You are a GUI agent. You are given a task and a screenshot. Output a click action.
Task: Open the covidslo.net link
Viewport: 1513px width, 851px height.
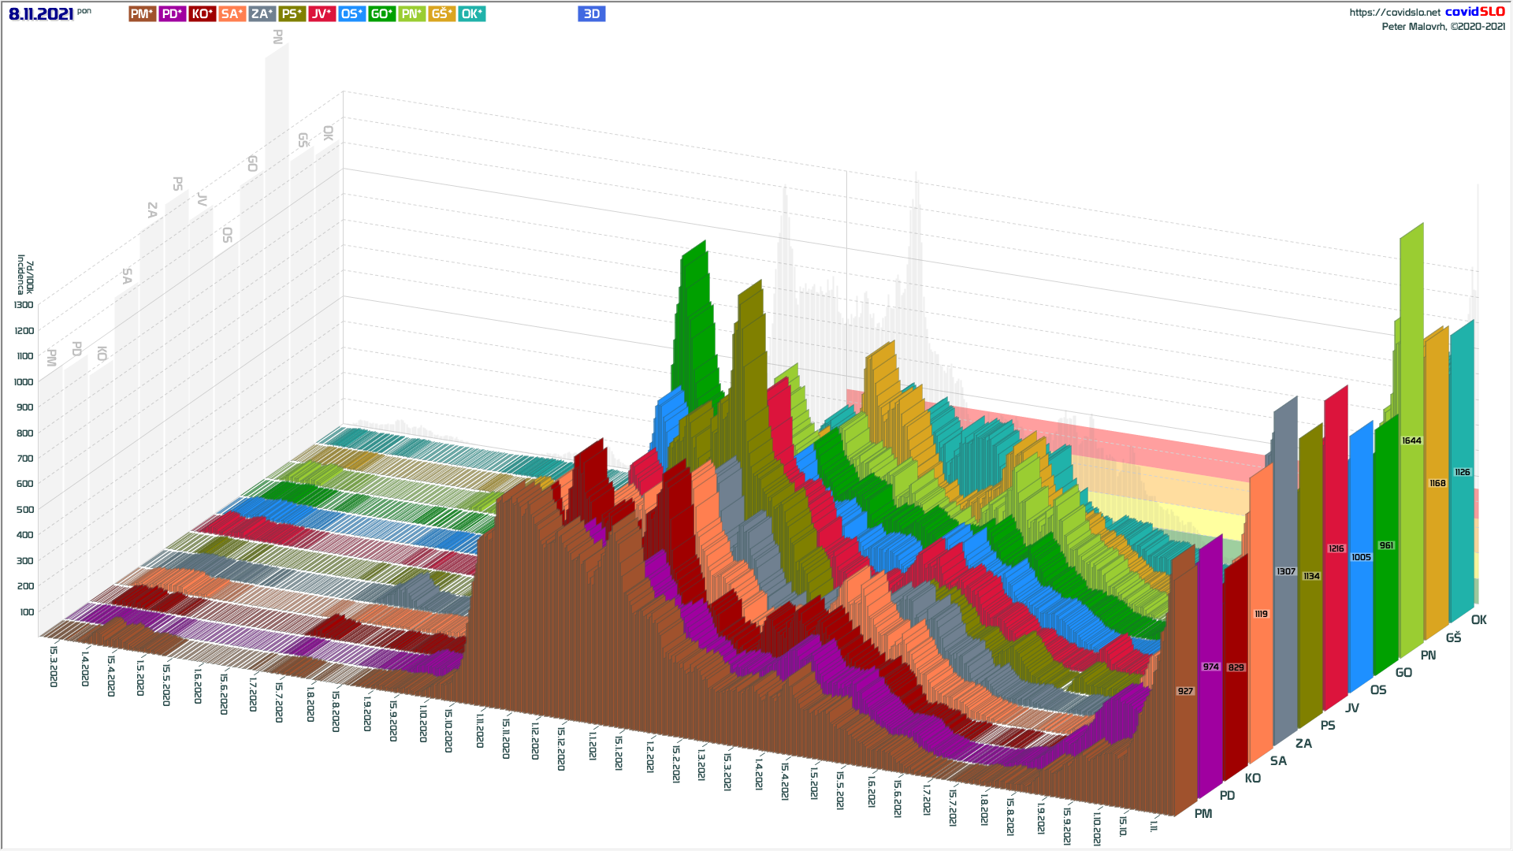(x=1394, y=13)
